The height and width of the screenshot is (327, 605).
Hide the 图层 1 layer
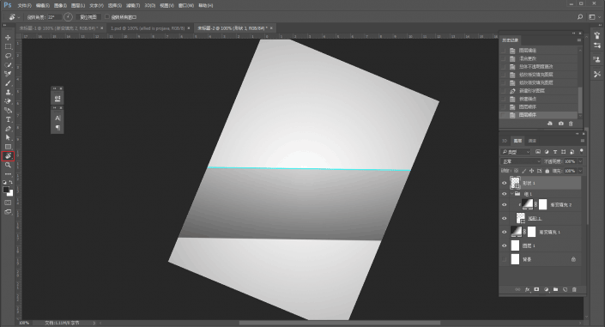pyautogui.click(x=505, y=245)
